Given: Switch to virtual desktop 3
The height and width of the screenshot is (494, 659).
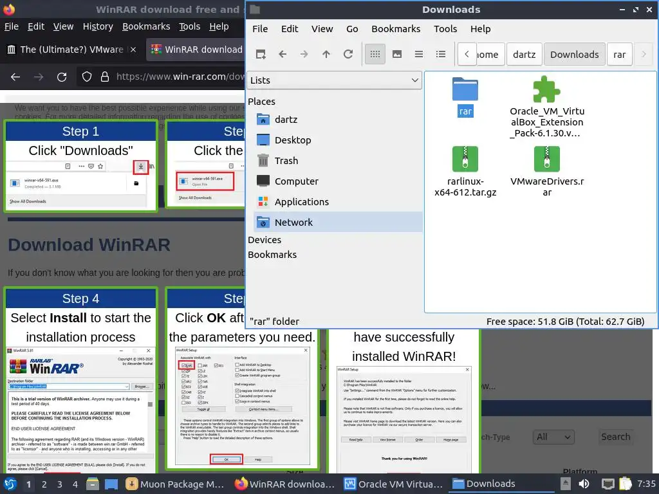Looking at the screenshot, I should point(60,484).
